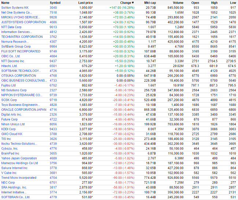
Task: Click symbol 9433 link
Action: coord(53,129)
